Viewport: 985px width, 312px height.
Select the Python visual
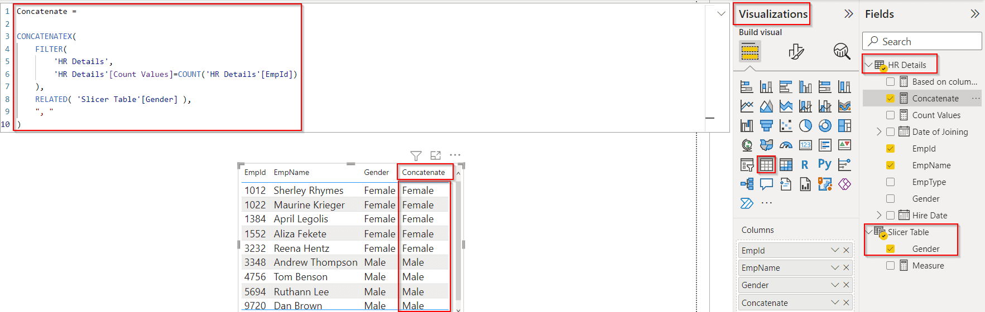[x=825, y=164]
